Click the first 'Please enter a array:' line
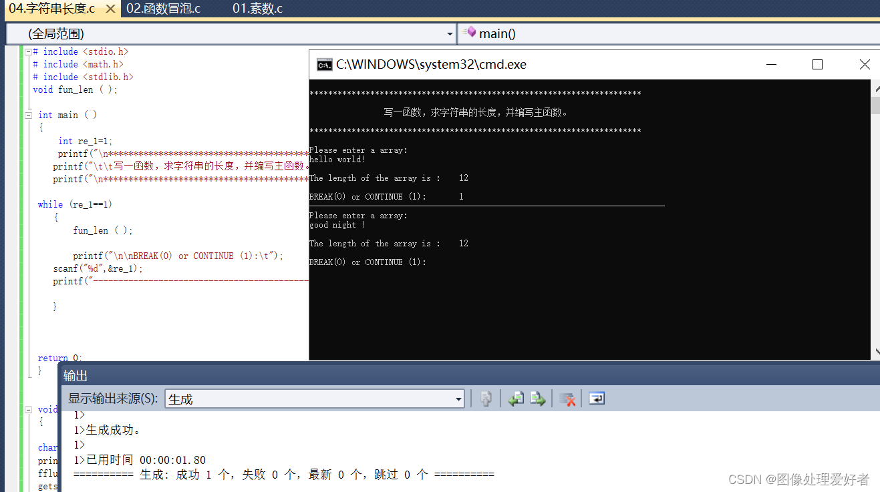 coord(358,150)
